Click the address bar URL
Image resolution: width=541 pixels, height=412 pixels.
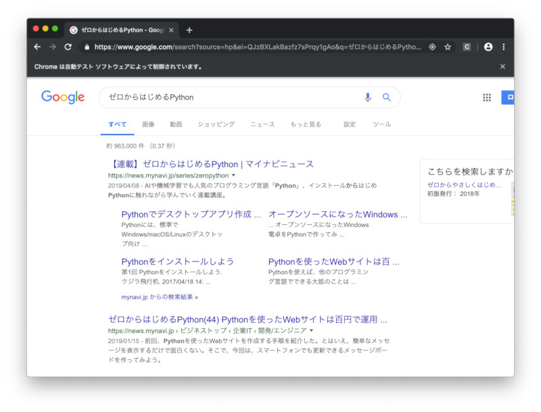[x=258, y=47]
